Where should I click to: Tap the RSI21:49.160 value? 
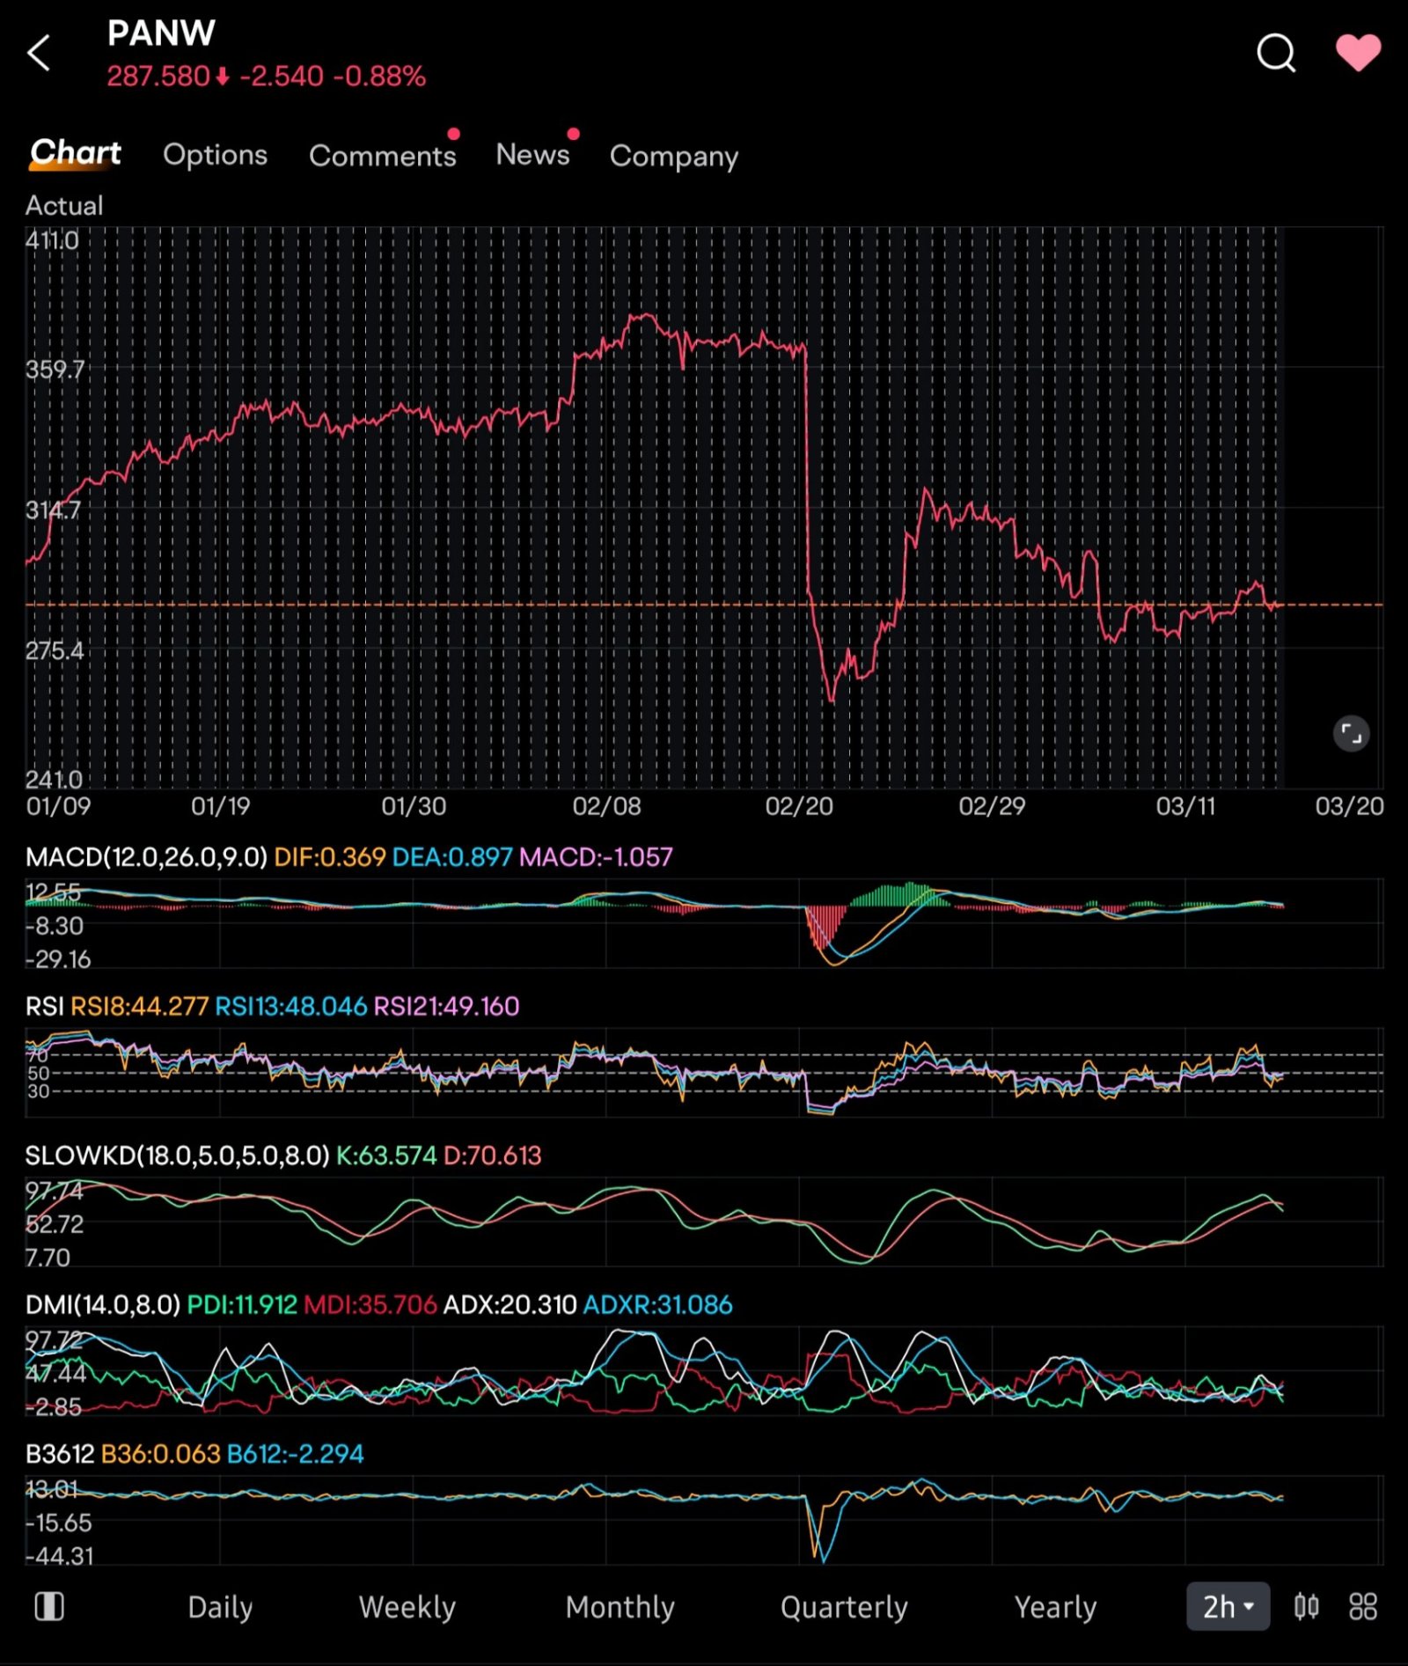[x=447, y=1006]
